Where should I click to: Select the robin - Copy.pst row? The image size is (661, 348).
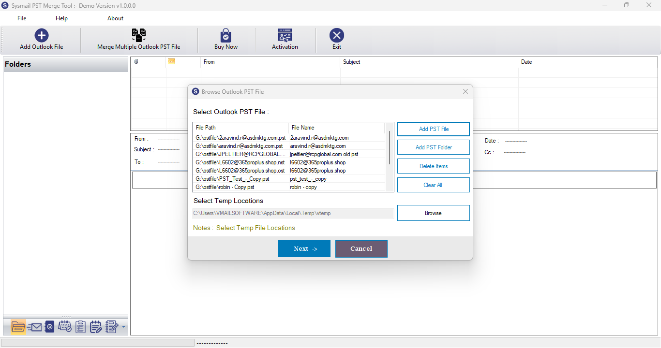click(x=290, y=187)
